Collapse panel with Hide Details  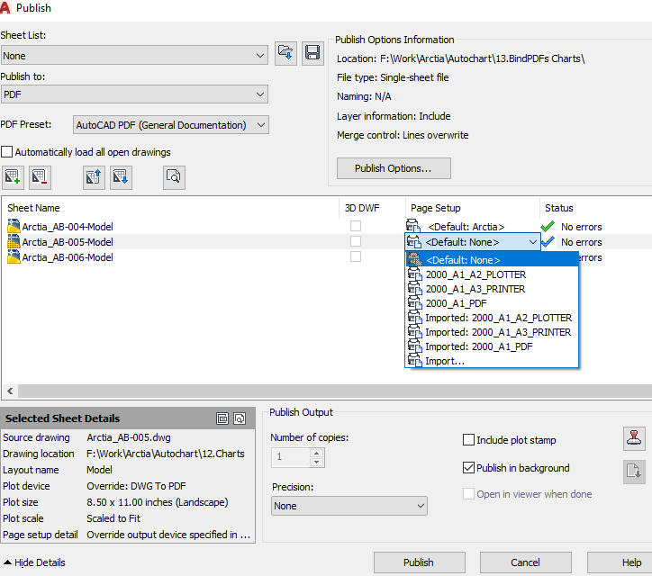pos(34,562)
